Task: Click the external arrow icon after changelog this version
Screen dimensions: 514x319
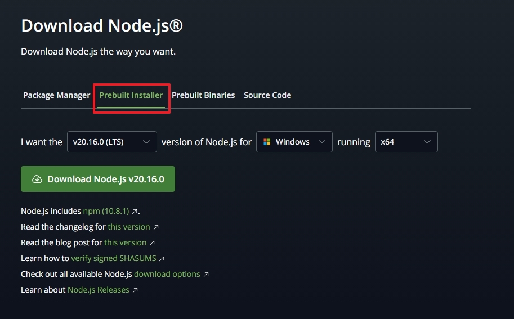Action: (x=156, y=227)
